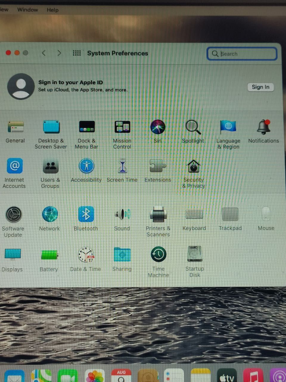
Task: Open Maps from the Dock
Action: point(41,376)
